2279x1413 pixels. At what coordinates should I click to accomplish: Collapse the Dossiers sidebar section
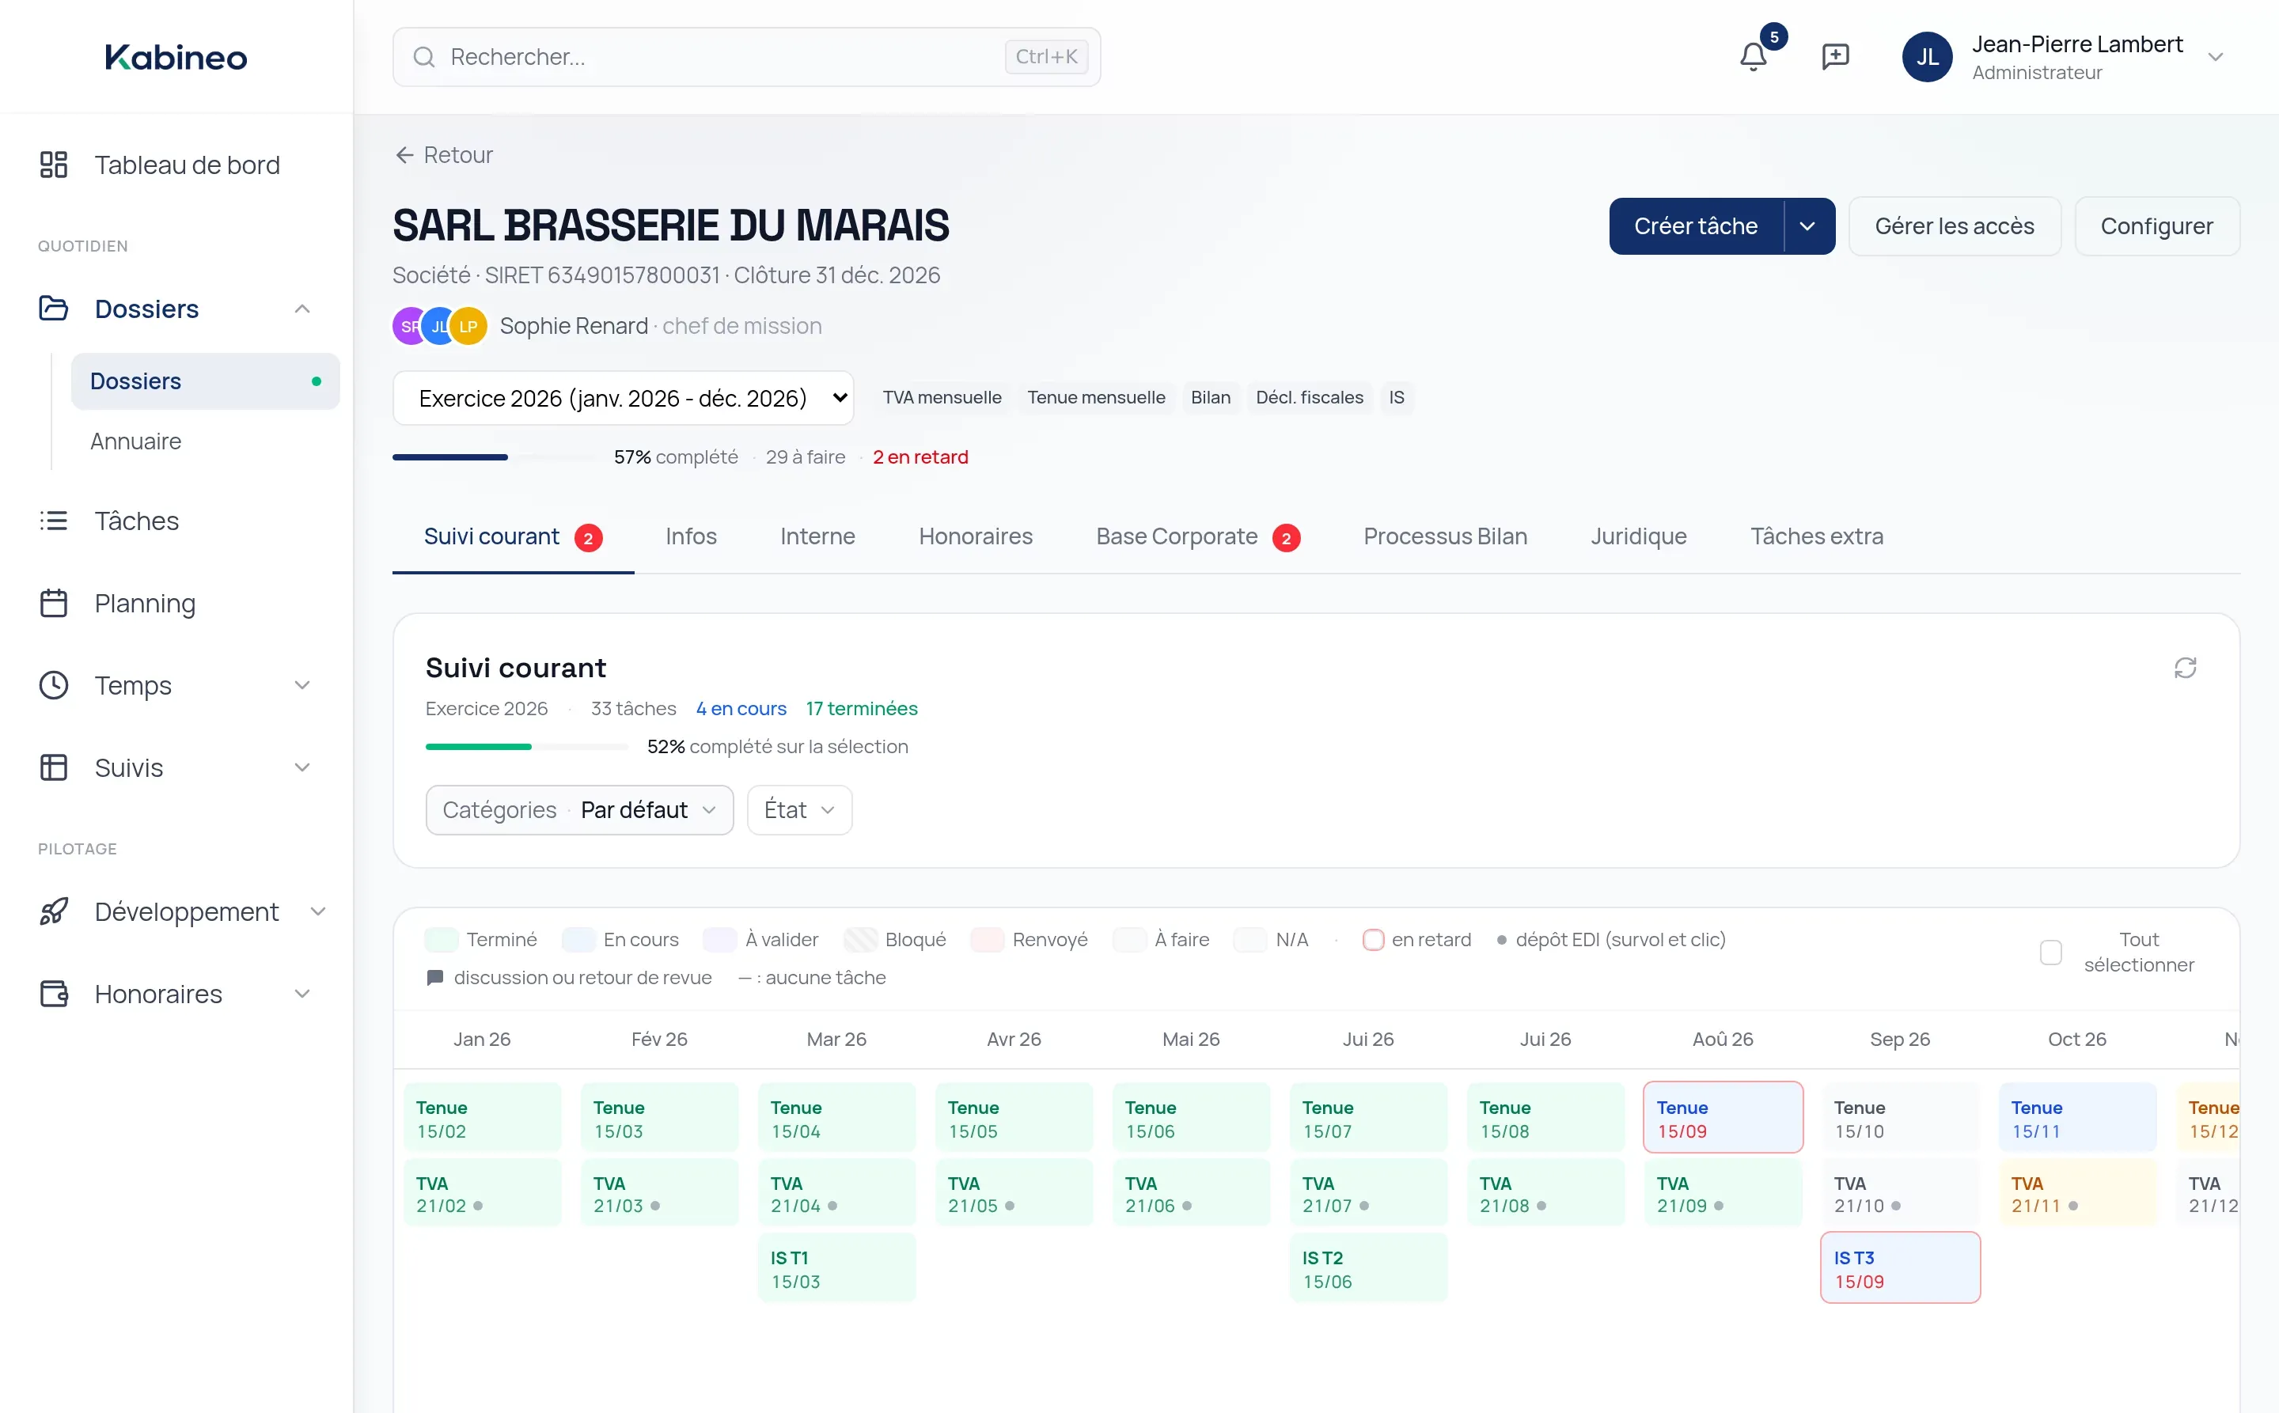[302, 309]
